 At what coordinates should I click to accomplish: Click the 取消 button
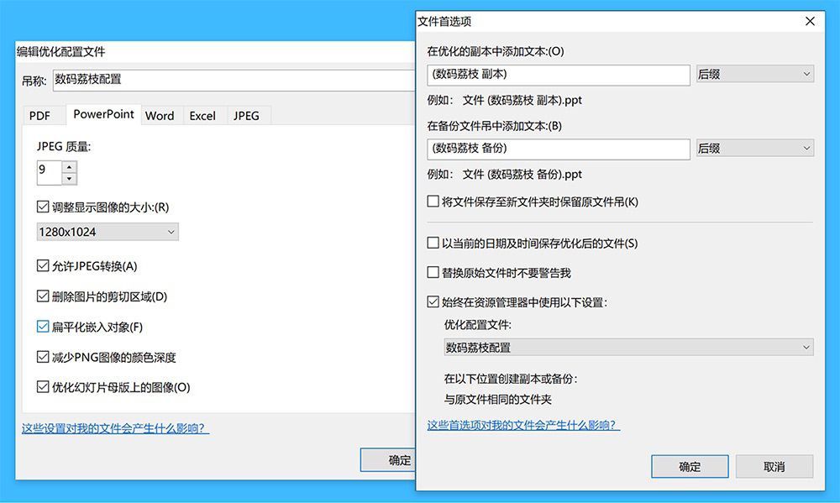(x=774, y=467)
